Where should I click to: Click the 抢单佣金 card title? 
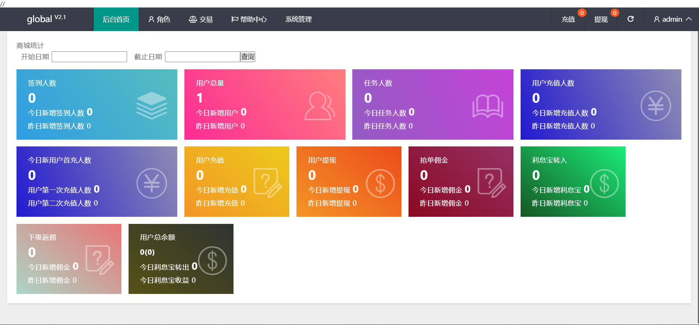pyautogui.click(x=434, y=160)
